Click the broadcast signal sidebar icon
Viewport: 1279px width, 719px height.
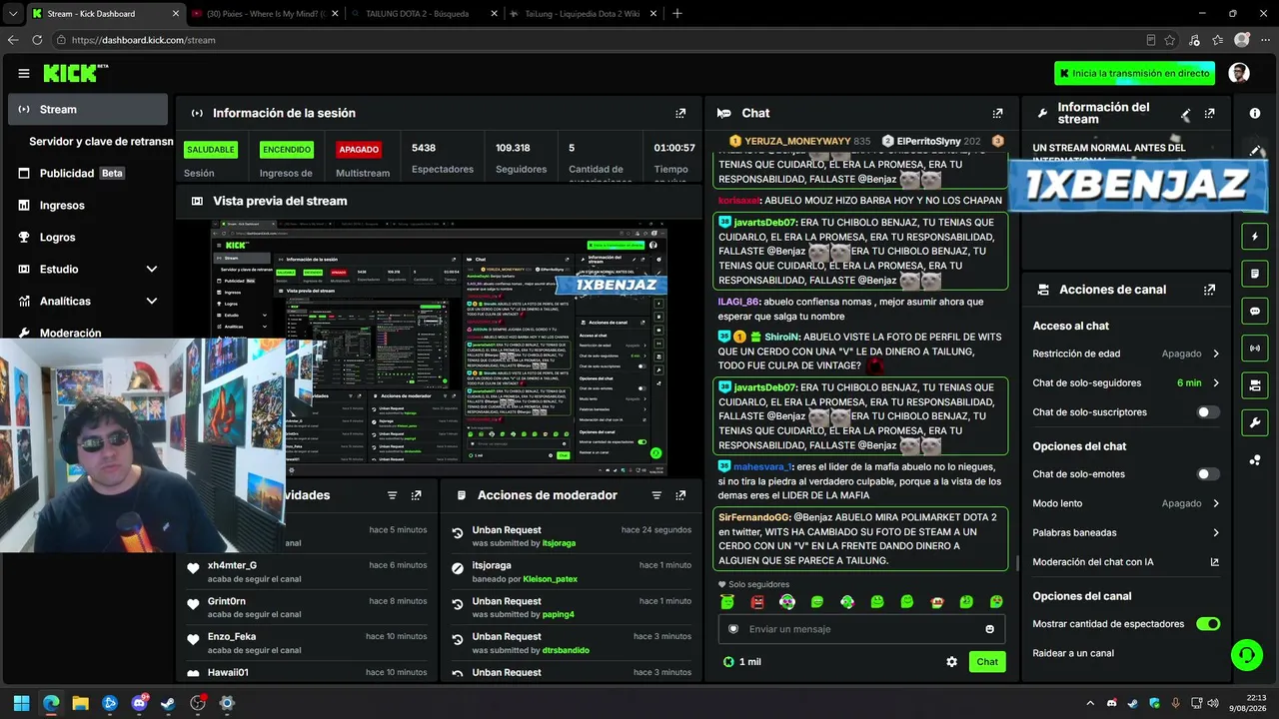click(1255, 348)
